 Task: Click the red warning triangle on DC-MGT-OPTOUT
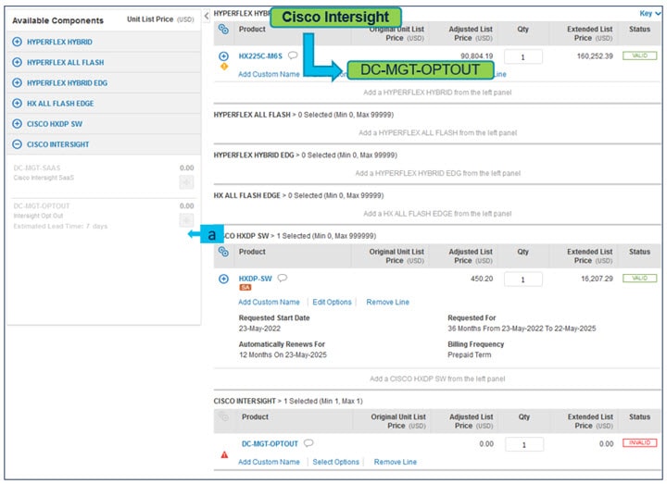tap(223, 454)
